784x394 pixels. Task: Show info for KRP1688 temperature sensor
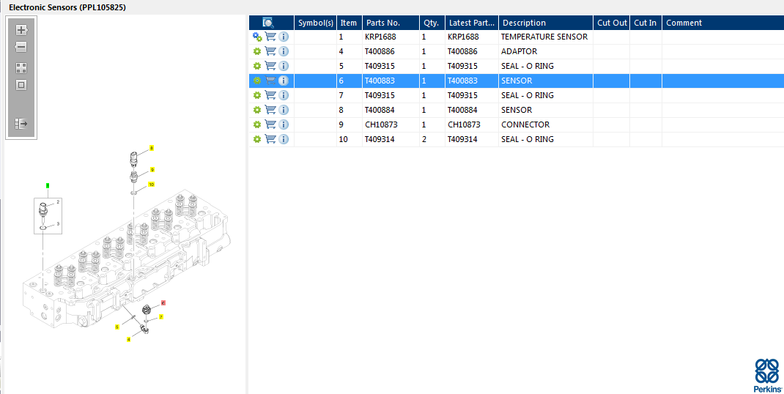point(284,37)
